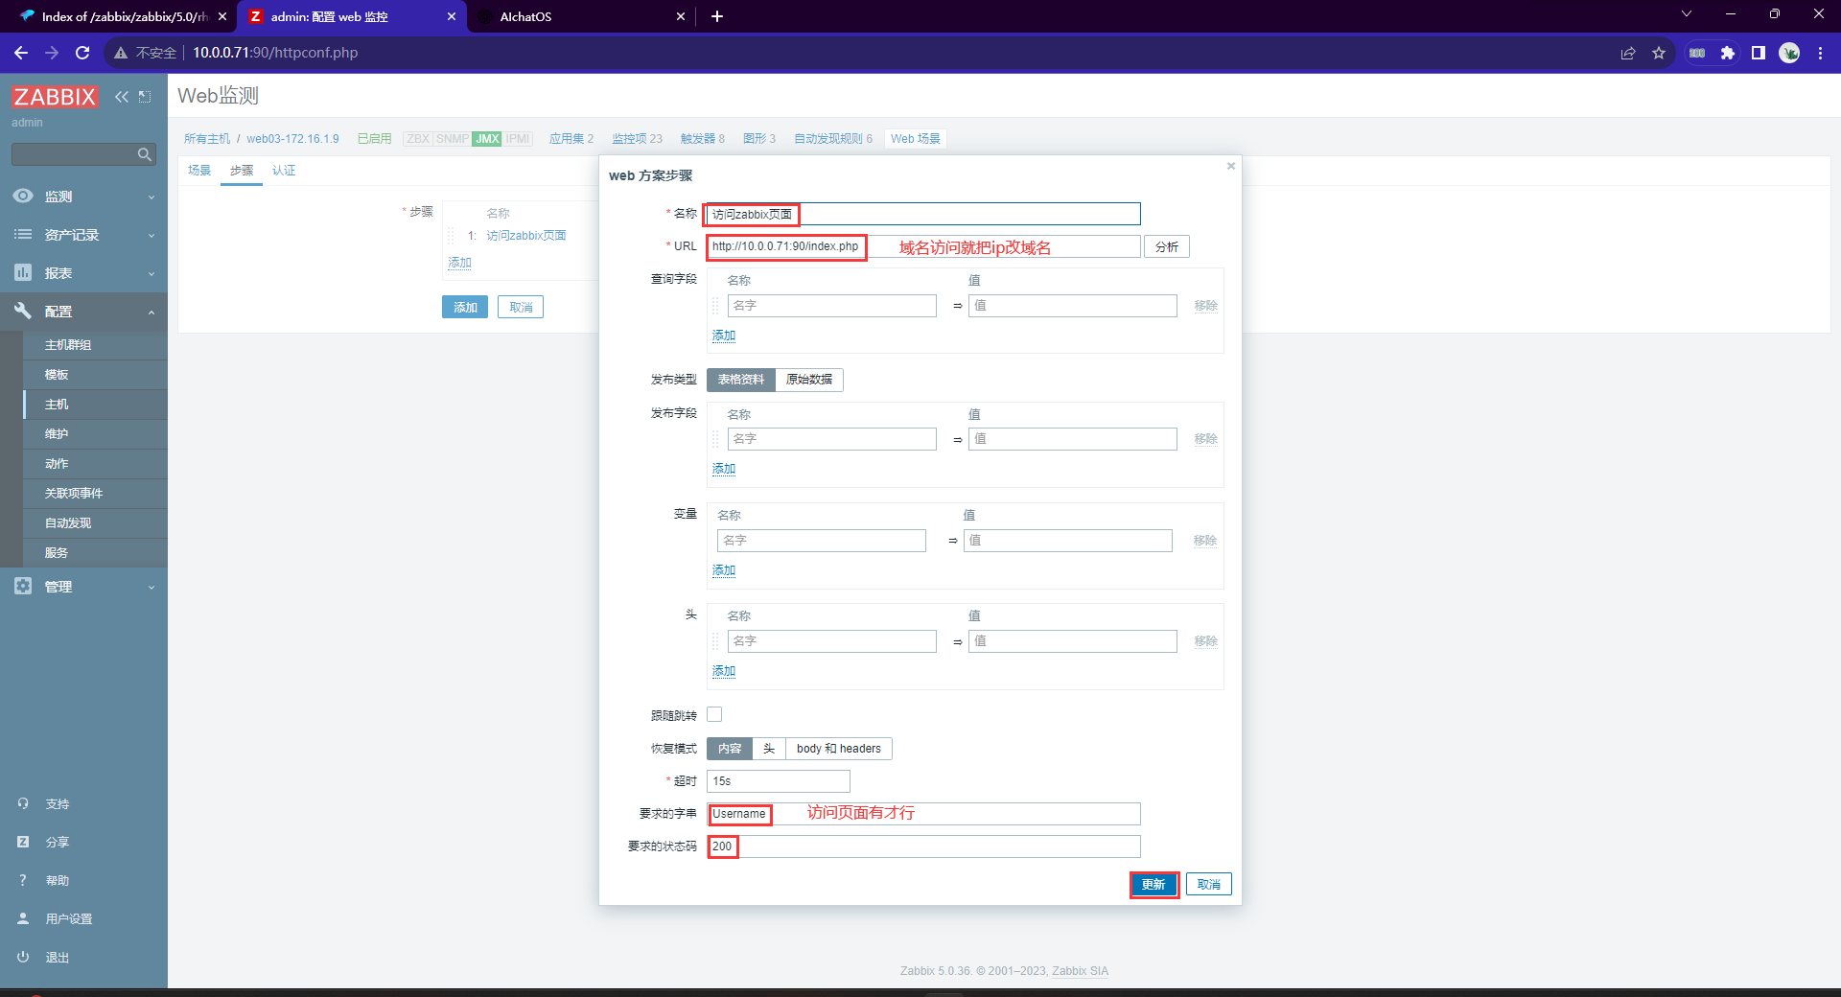
Task: Click 添加 link under 查询字段
Action: [x=724, y=336]
